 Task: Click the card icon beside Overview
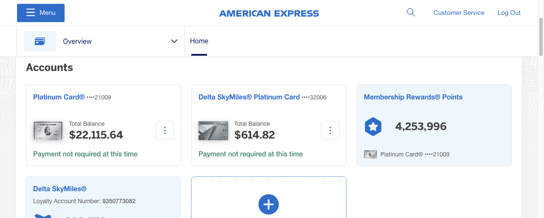coord(40,41)
